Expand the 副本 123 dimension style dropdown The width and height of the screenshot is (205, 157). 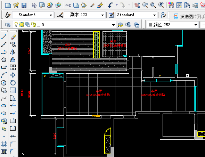tap(85, 15)
